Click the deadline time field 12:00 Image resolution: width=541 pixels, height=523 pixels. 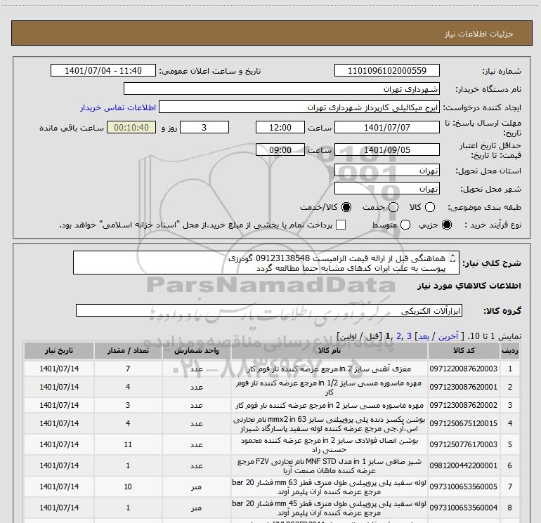(x=280, y=127)
